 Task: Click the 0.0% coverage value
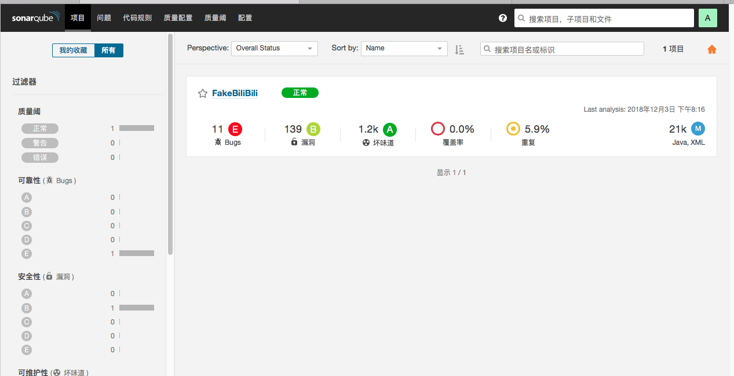pyautogui.click(x=462, y=129)
